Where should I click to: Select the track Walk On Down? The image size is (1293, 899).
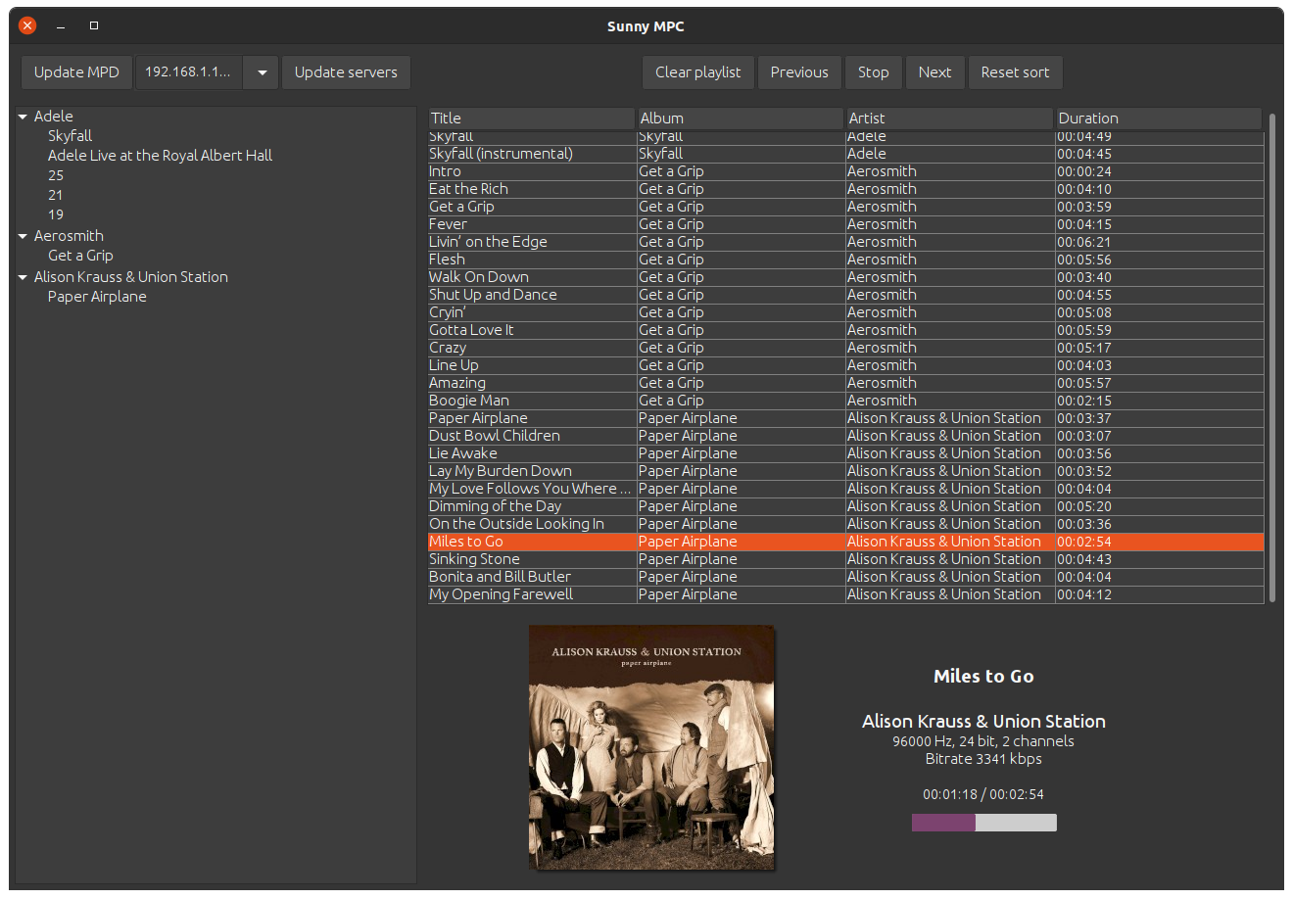(478, 277)
